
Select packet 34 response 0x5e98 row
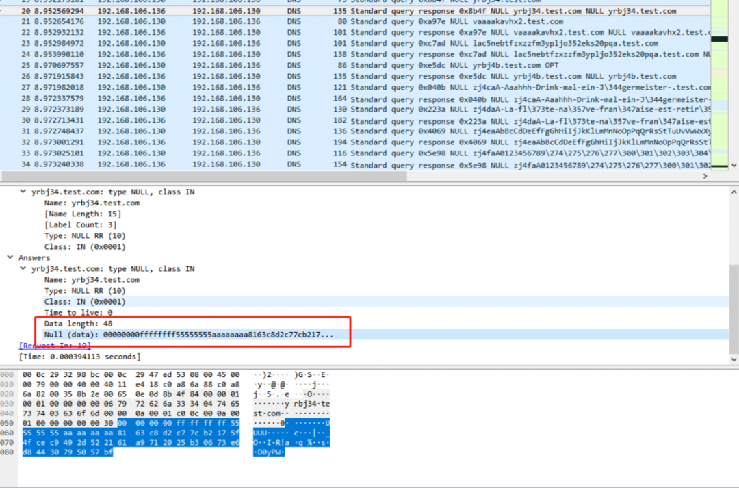coord(355,164)
